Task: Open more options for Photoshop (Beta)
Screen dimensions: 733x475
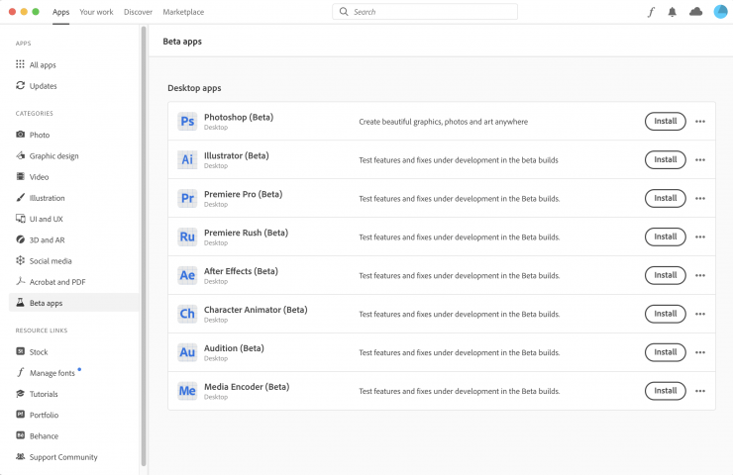Action: pyautogui.click(x=700, y=122)
